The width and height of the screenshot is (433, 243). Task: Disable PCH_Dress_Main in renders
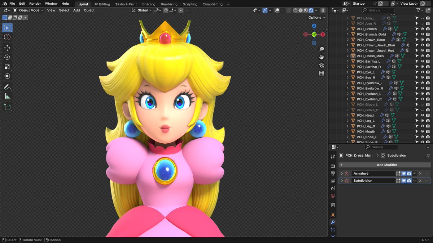(428, 56)
